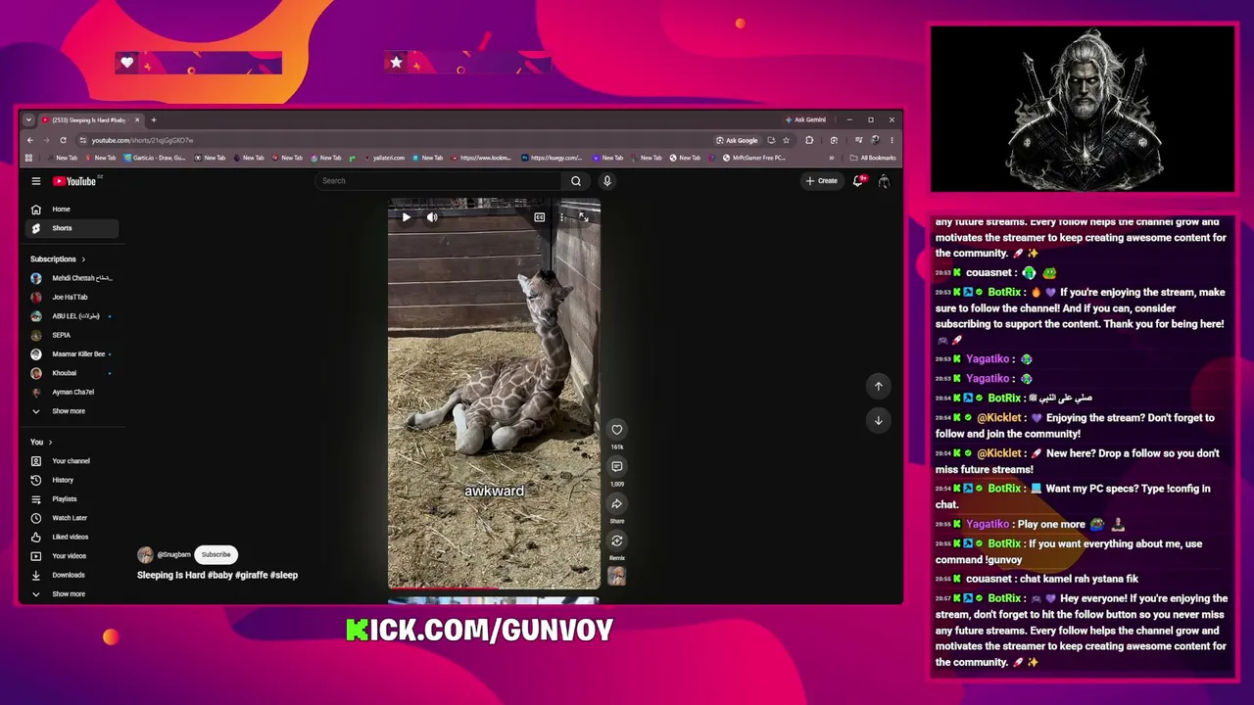Screen dimensions: 1254x705
Task: Focus the YouTube search field
Action: click(439, 181)
